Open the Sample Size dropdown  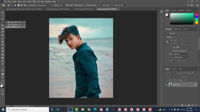pyautogui.click(x=44, y=5)
